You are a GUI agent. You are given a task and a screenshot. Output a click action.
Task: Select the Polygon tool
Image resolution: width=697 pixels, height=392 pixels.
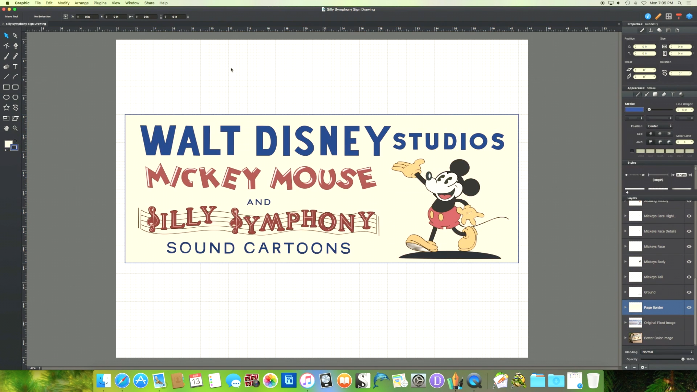[16, 97]
